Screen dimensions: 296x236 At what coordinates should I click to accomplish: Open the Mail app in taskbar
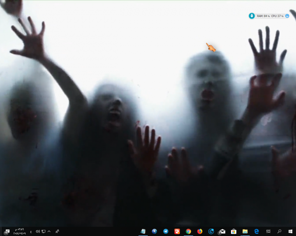tap(222, 231)
